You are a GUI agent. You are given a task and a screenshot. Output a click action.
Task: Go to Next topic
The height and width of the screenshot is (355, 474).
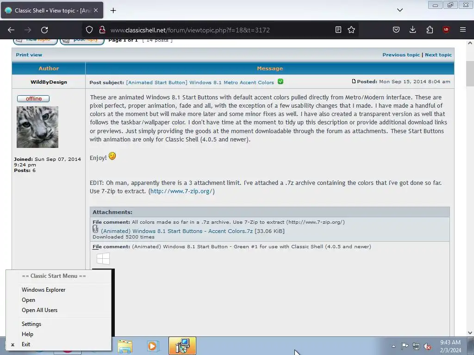pos(438,55)
